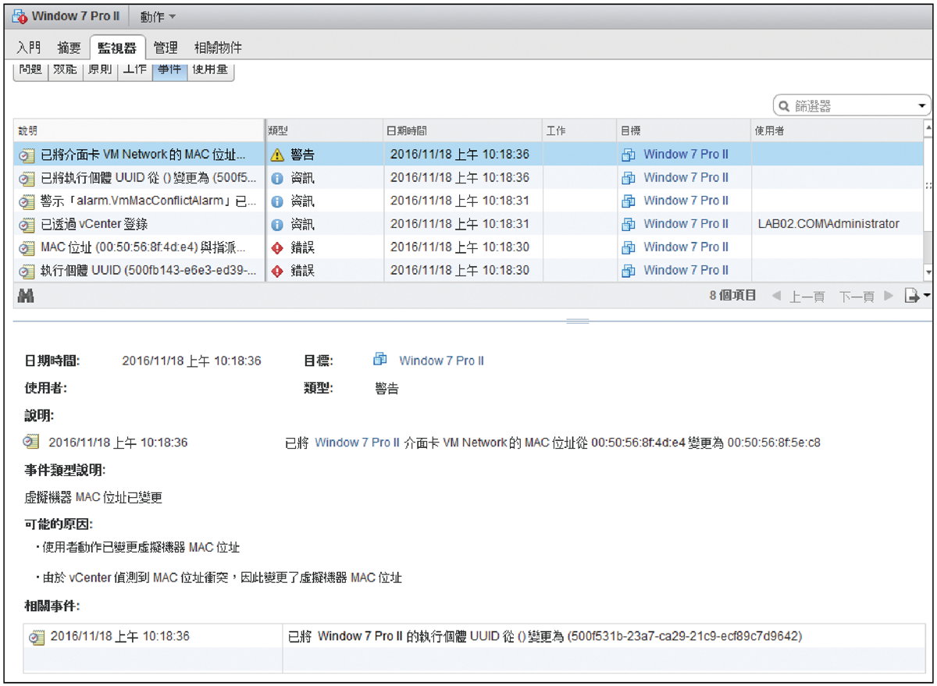Click the yellow 警告 warning triangle icon
This screenshot has height=686, width=937.
pos(277,155)
